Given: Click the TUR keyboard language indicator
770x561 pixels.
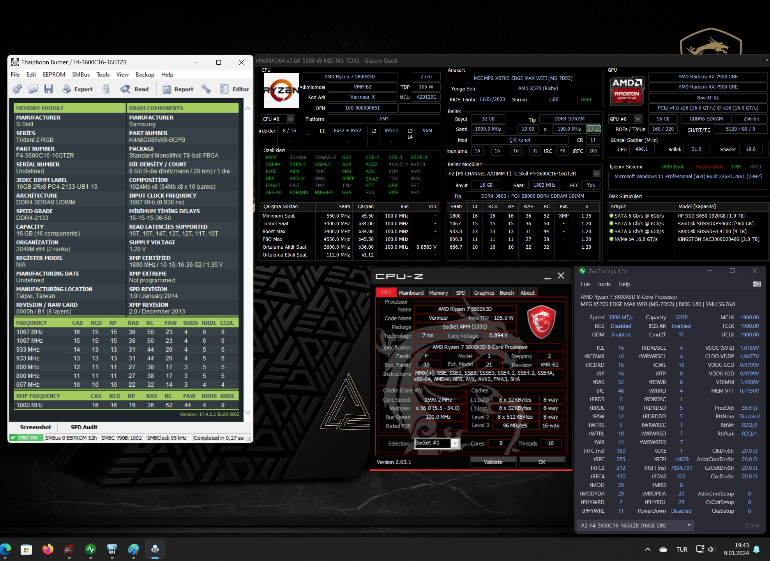Looking at the screenshot, I should tap(682, 549).
